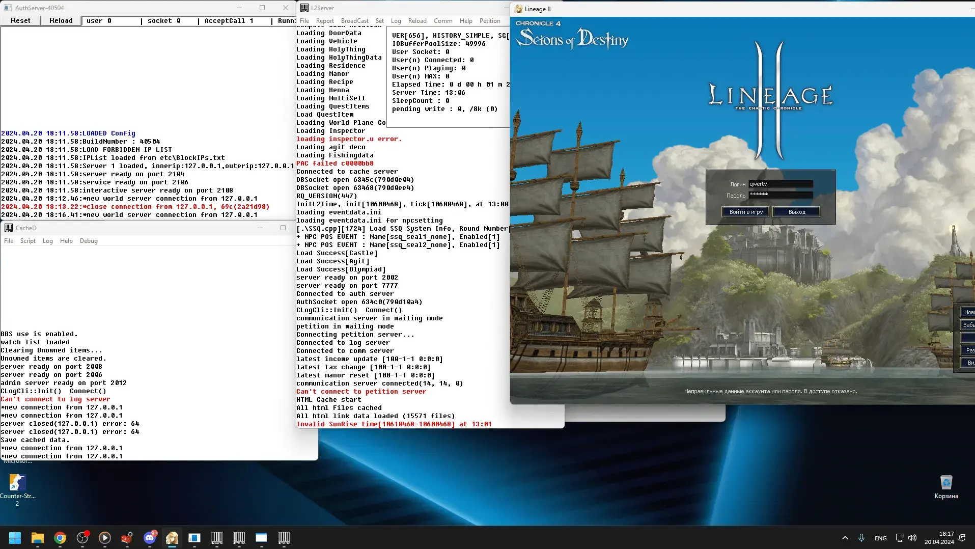The width and height of the screenshot is (975, 549).
Task: Click the 'PAC failed c0000bb8' log line
Action: click(335, 163)
